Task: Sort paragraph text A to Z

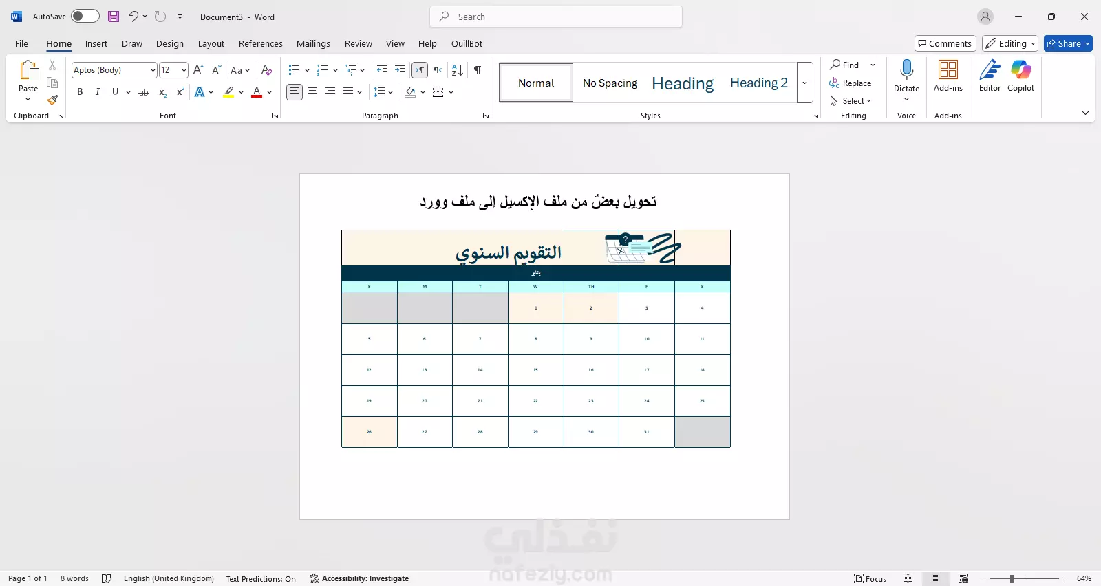Action: 457,69
